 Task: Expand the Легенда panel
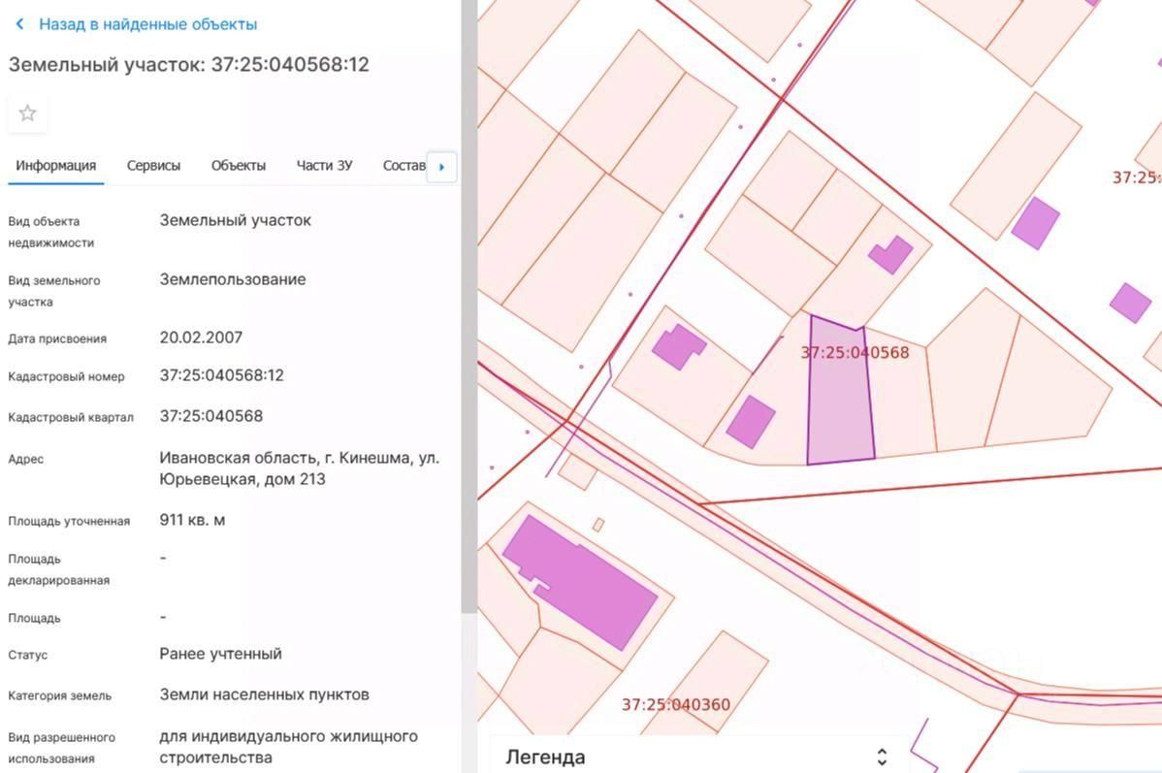point(882,757)
